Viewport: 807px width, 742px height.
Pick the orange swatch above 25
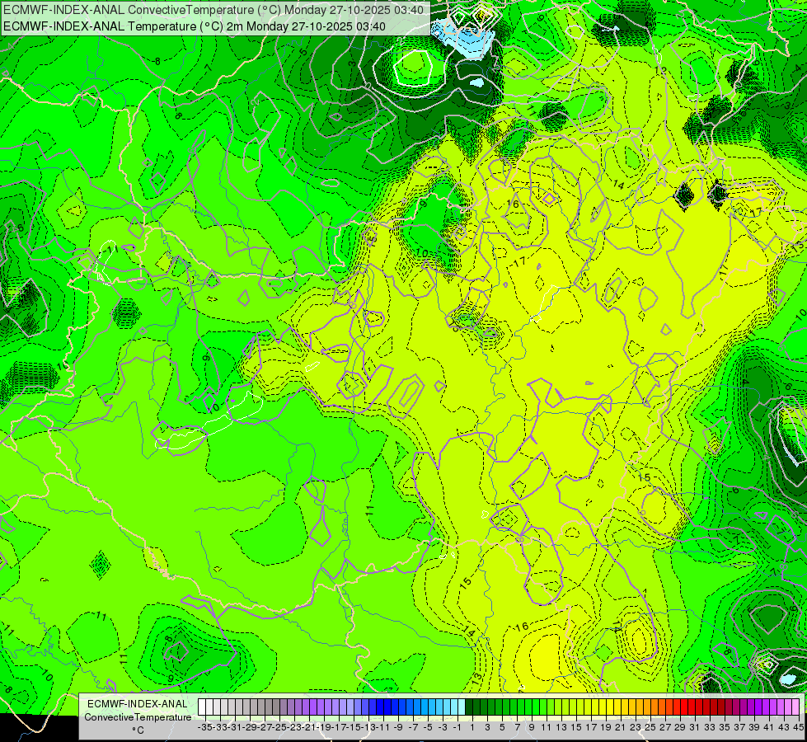[x=647, y=707]
